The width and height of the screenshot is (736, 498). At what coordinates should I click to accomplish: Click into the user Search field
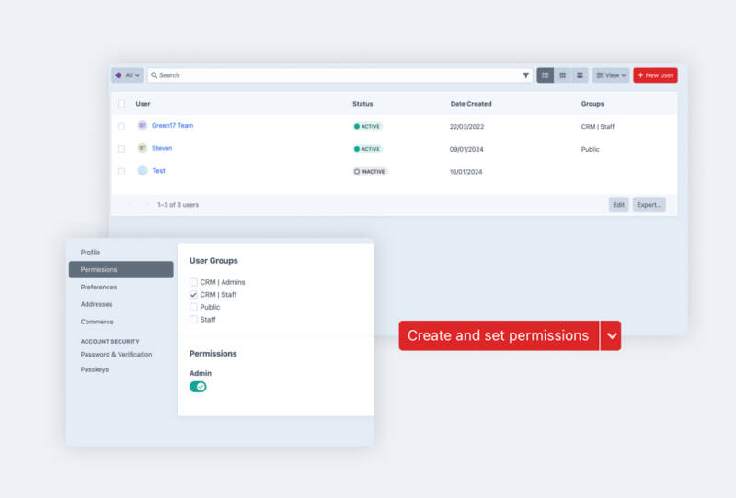[331, 75]
